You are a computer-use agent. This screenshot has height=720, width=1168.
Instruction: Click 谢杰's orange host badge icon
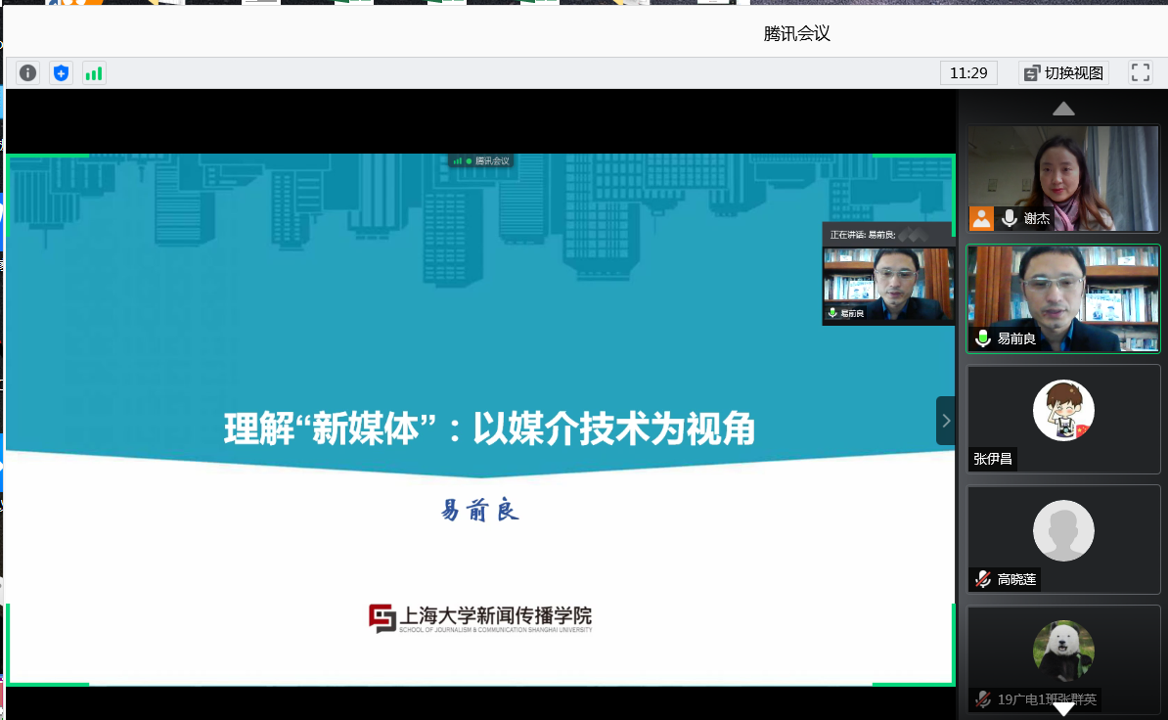point(981,218)
